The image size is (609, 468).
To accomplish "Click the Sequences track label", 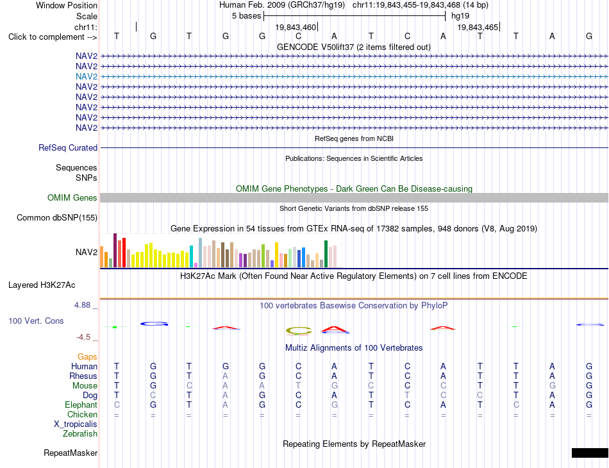I will [x=76, y=167].
